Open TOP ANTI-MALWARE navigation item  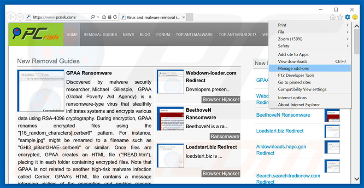194,34
